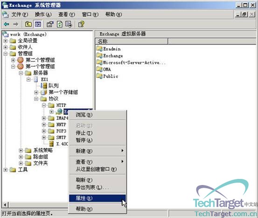Screen dimensions: 258x218
Task: Open 查看(V) submenu in context menu
Action: (98, 162)
